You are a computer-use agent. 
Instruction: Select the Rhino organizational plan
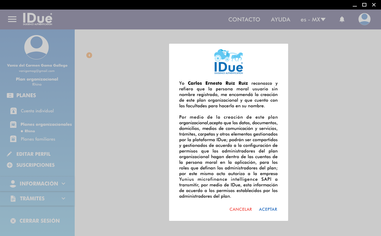point(29,131)
